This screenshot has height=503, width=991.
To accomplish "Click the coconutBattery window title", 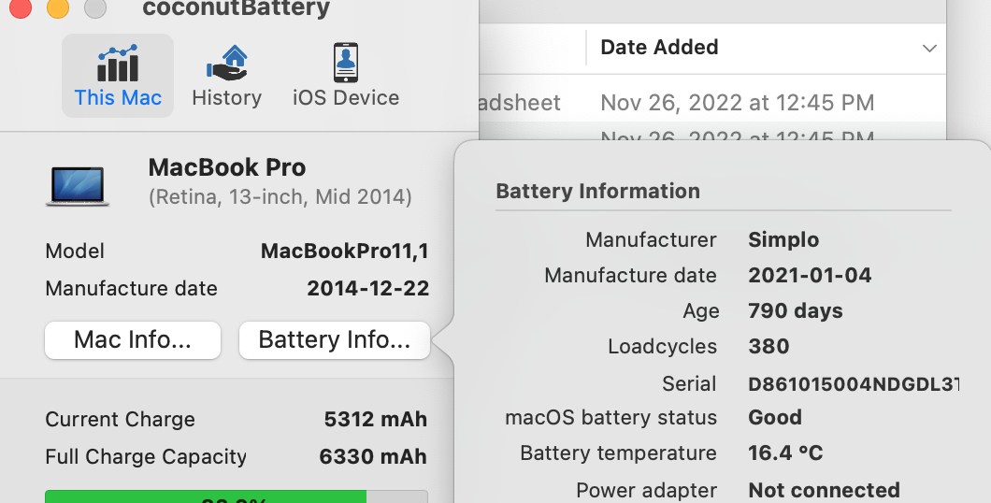I will (237, 8).
